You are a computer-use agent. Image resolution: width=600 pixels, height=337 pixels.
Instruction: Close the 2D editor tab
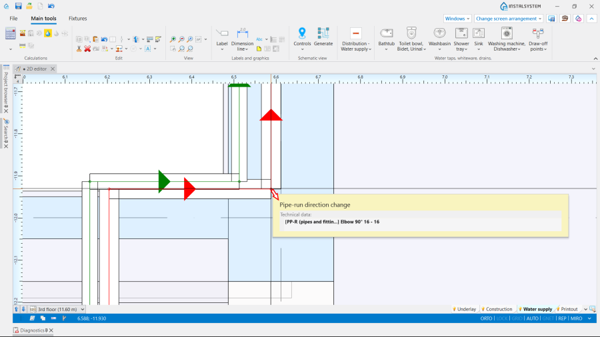[x=53, y=69]
